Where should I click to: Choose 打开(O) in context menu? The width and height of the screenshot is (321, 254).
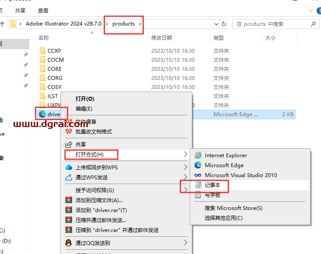coord(85,98)
